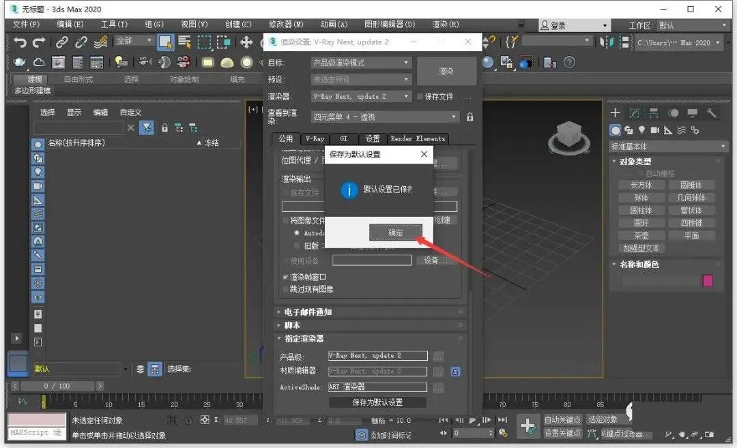Click the 登录 sign-in button
This screenshot has height=448, width=737.
coord(573,25)
